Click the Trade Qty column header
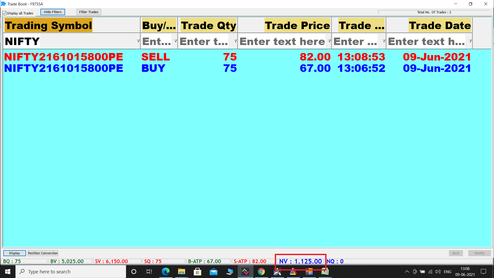 point(208,25)
